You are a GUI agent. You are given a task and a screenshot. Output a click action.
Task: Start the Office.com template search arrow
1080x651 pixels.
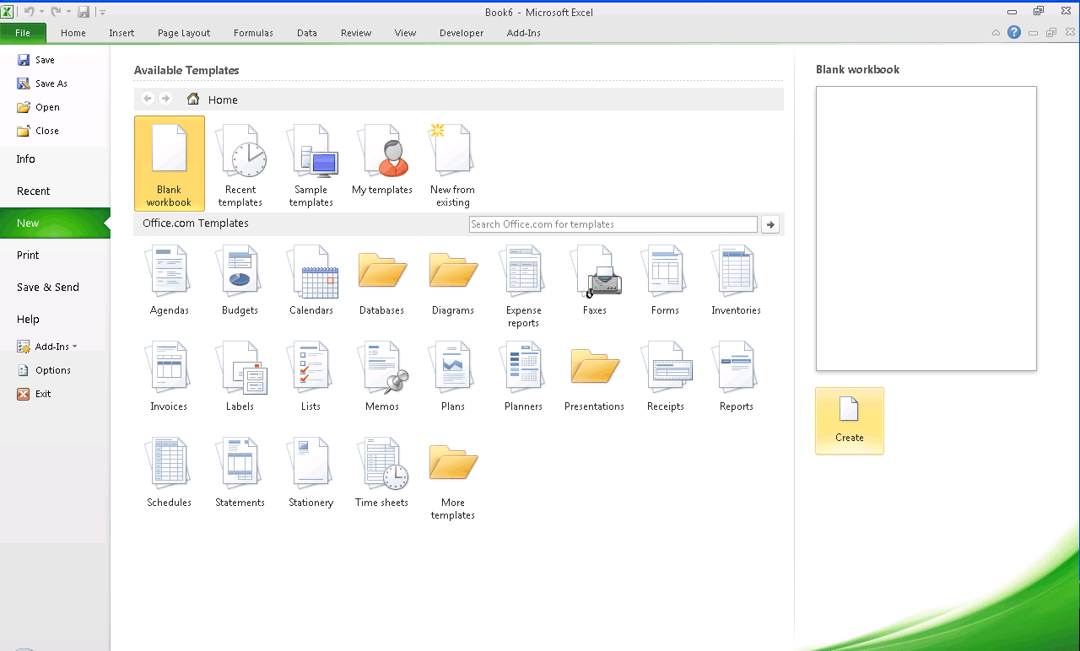769,224
